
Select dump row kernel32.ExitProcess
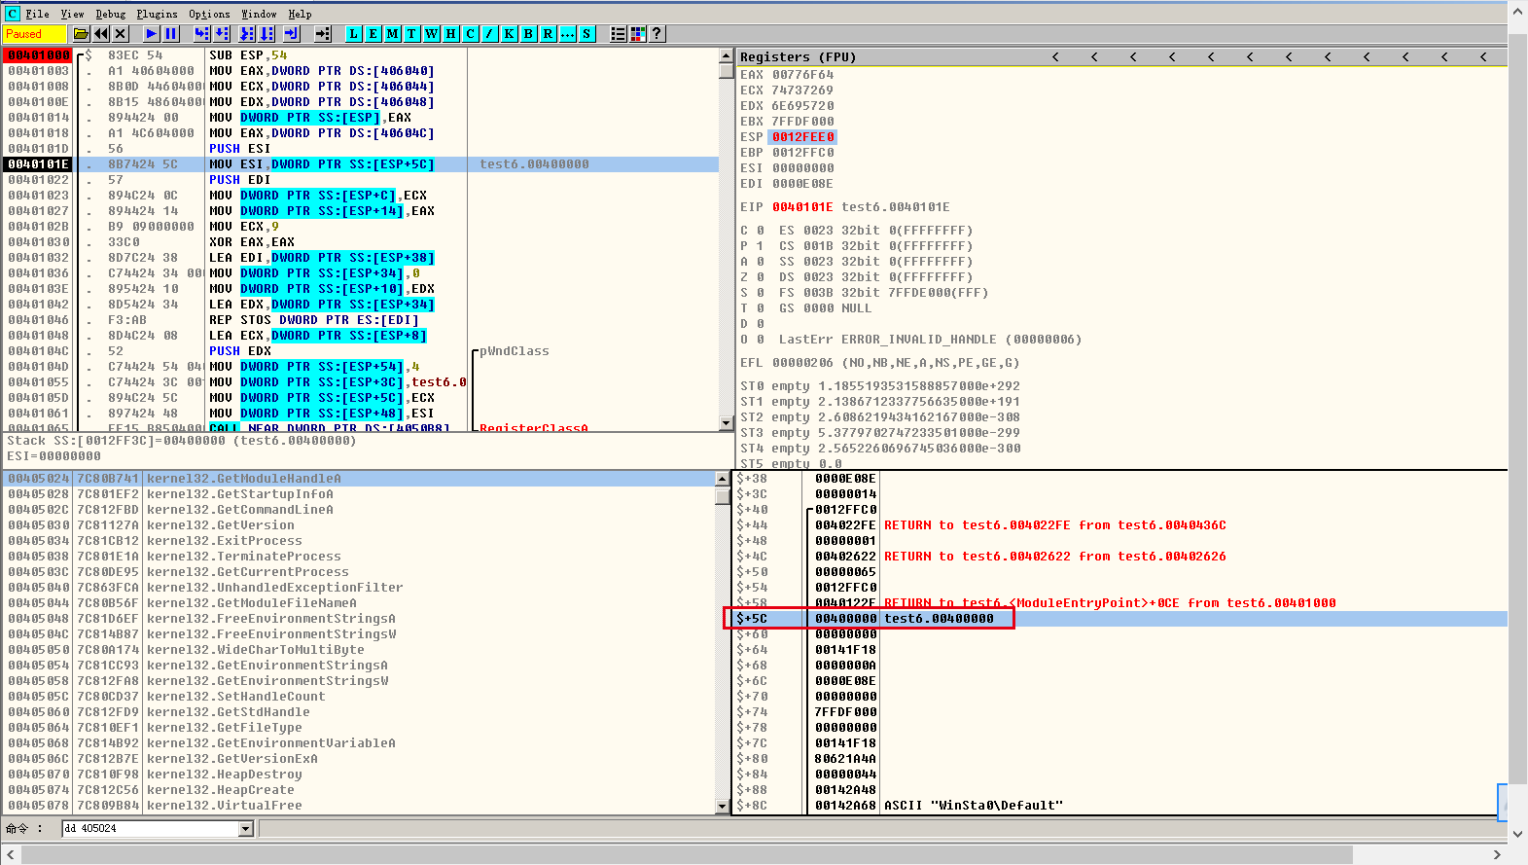pyautogui.click(x=359, y=541)
